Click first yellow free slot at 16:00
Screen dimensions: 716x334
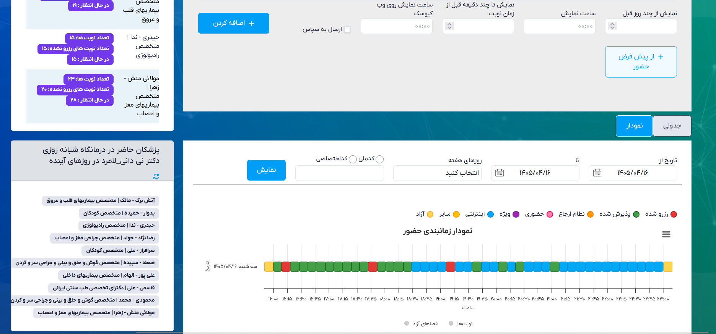[269, 267]
